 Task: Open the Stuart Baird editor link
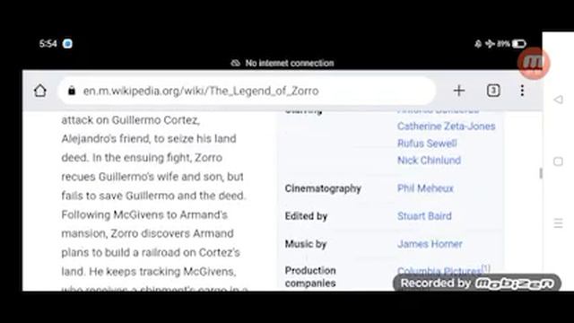pos(424,216)
